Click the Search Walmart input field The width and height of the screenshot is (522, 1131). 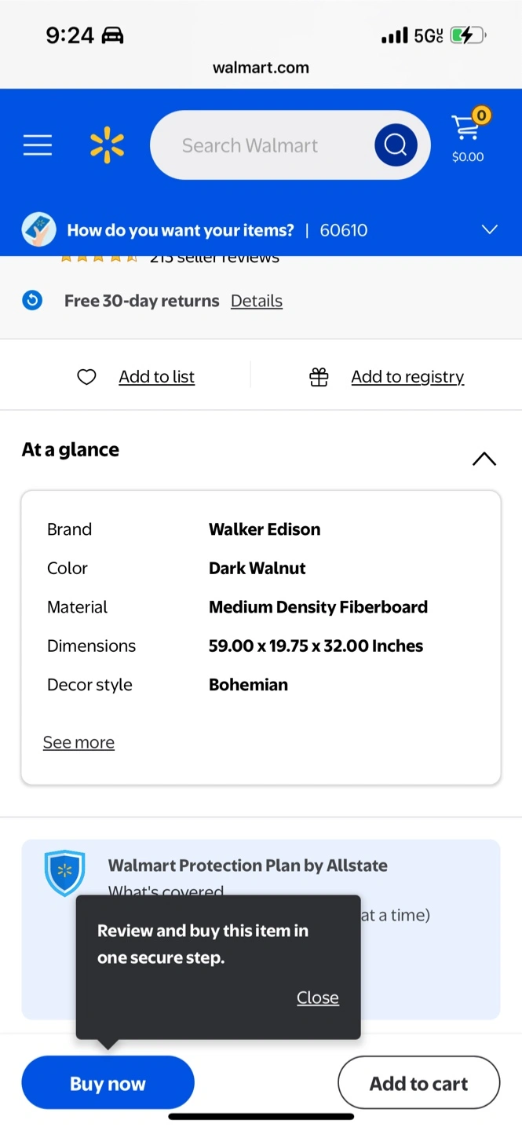tap(259, 145)
